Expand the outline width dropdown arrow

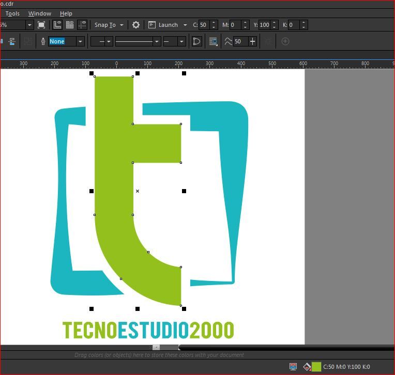point(80,41)
